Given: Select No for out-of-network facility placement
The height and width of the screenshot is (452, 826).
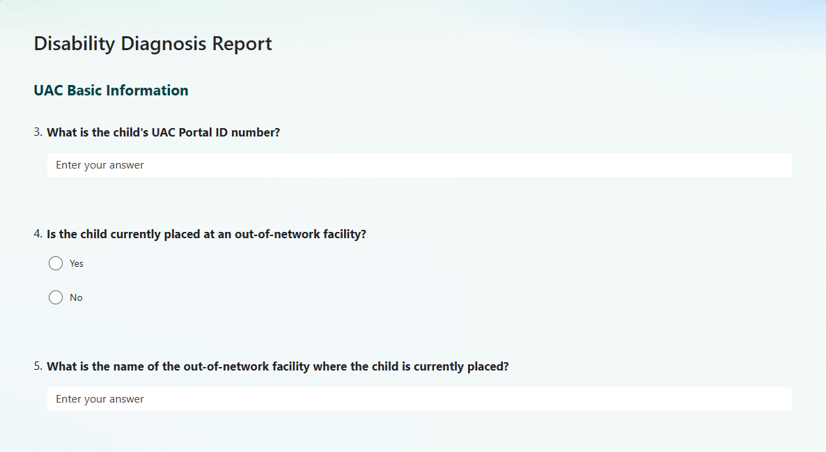Looking at the screenshot, I should (56, 297).
